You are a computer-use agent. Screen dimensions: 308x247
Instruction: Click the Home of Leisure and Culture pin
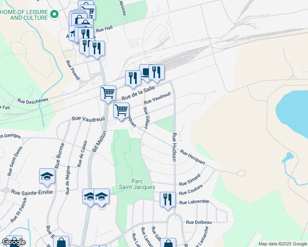[x=54, y=14]
